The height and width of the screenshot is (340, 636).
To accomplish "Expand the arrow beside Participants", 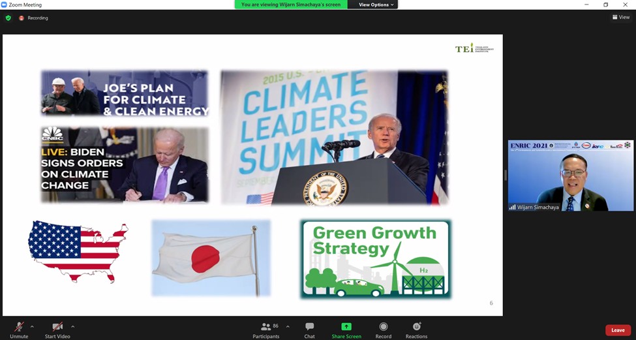I will (x=288, y=326).
